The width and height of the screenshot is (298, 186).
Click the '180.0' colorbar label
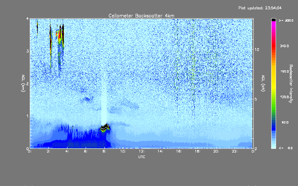click(x=285, y=71)
